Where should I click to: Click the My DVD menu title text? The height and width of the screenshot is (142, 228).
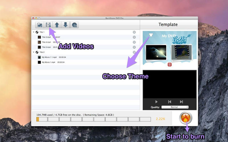click(x=169, y=36)
